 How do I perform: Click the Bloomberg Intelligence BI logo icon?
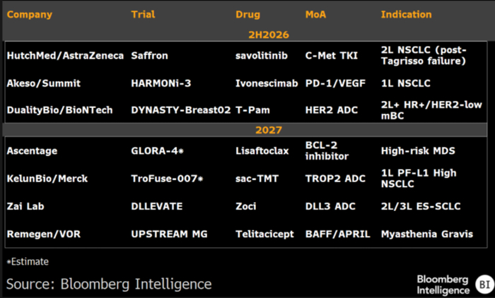tap(484, 285)
